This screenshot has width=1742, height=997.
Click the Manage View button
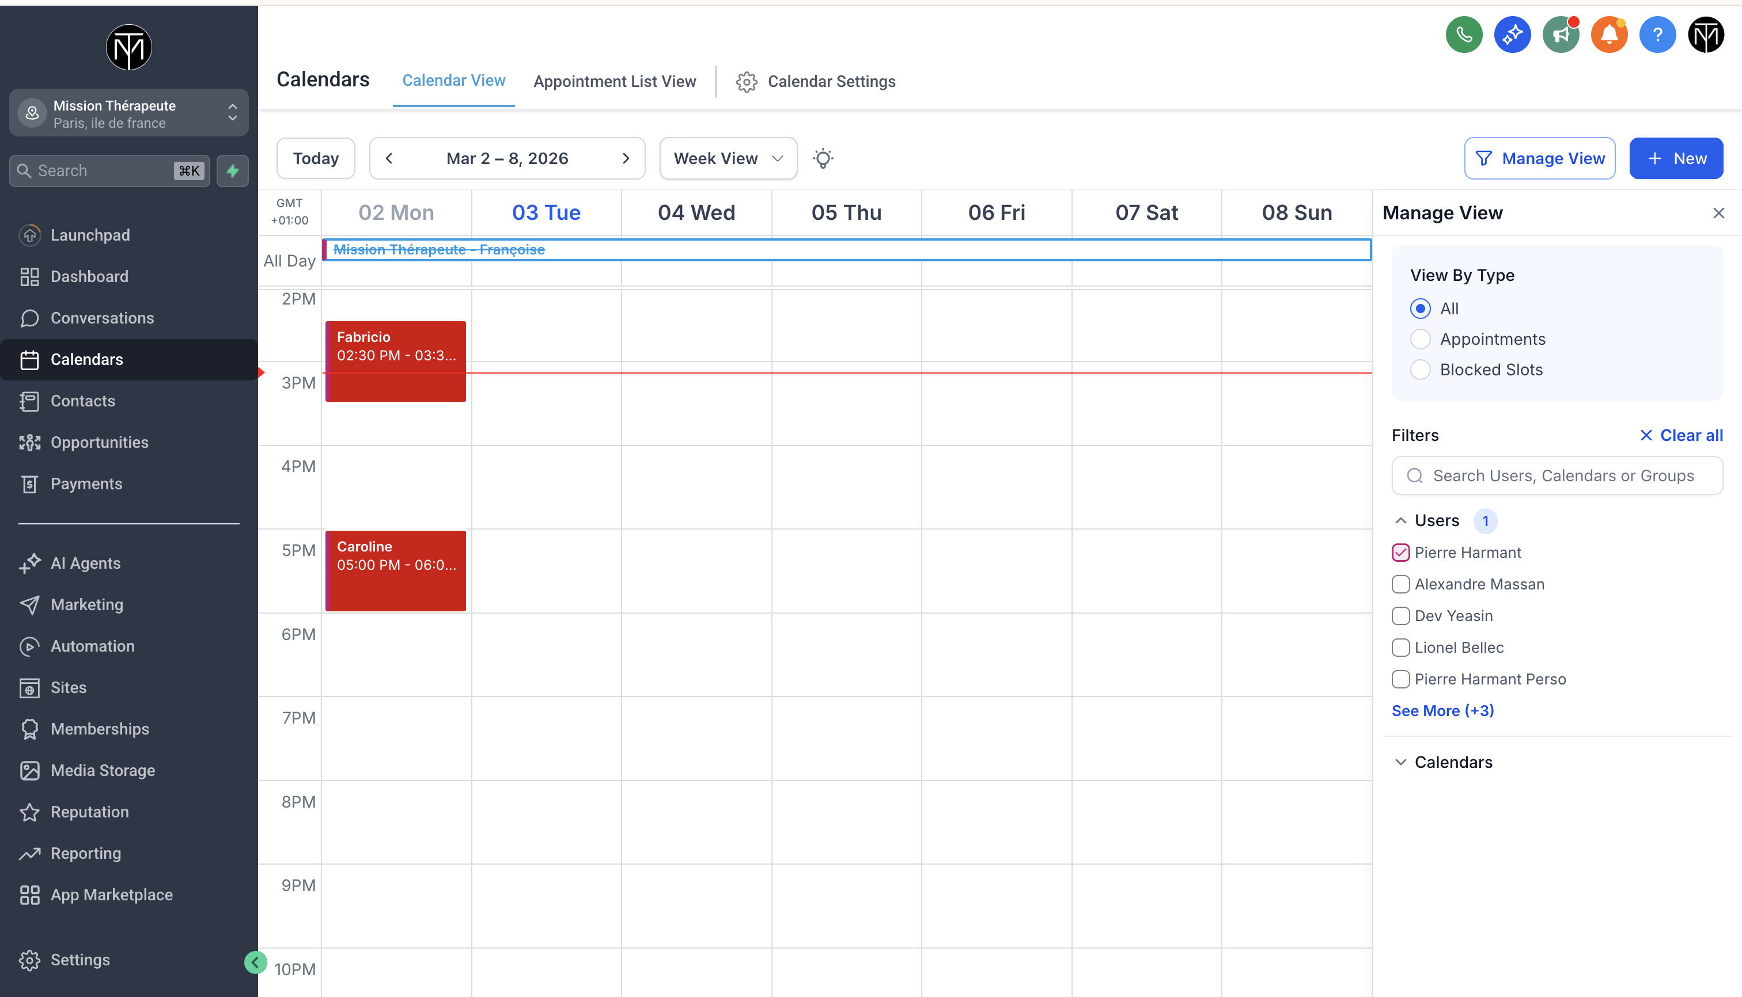click(1539, 158)
